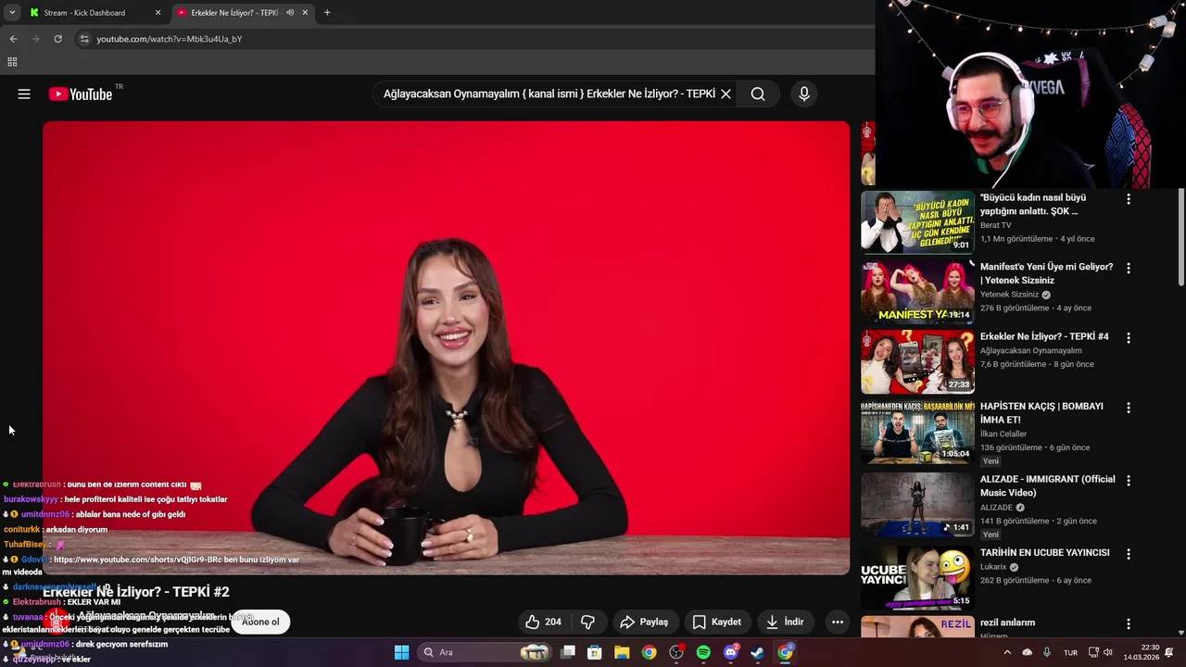Viewport: 1186px width, 667px height.
Task: Open HAPİSTEN KAÇIŞ thumbnail
Action: 917,432
